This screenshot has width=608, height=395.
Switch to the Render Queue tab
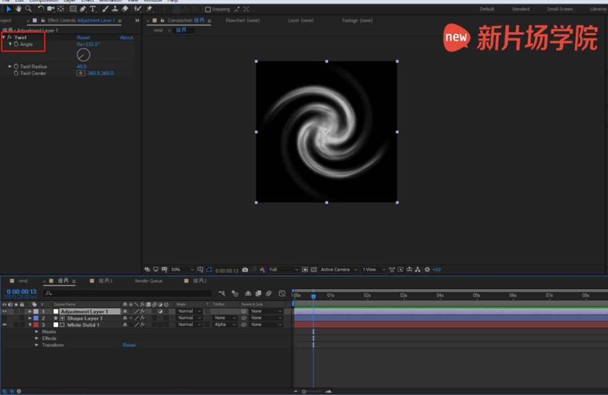pos(148,281)
